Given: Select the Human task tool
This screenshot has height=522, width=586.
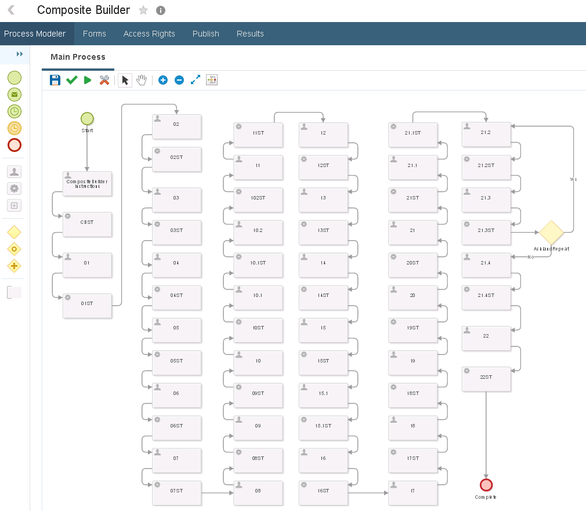Looking at the screenshot, I should tap(14, 172).
